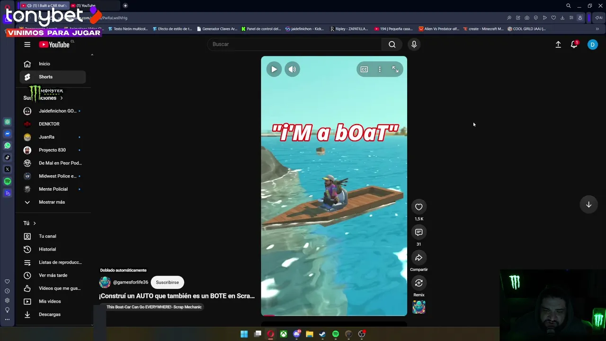Viewport: 606px width, 341px height.
Task: Open the "COOL GIRLD JAAJ" bookmark
Action: pyautogui.click(x=526, y=29)
